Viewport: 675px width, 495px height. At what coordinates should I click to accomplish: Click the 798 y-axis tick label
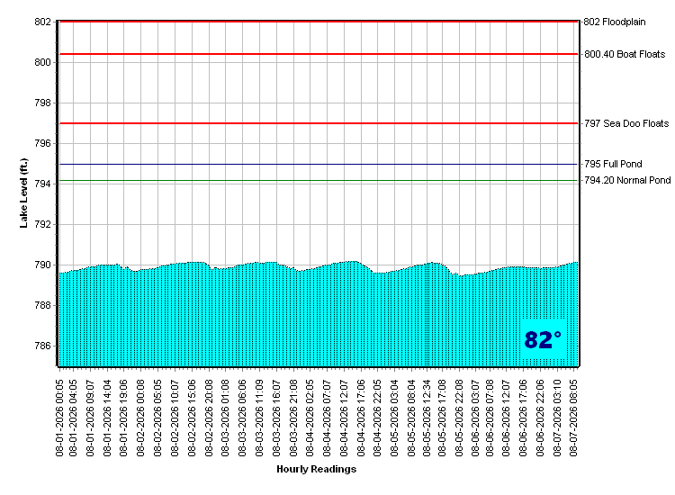[x=42, y=103]
